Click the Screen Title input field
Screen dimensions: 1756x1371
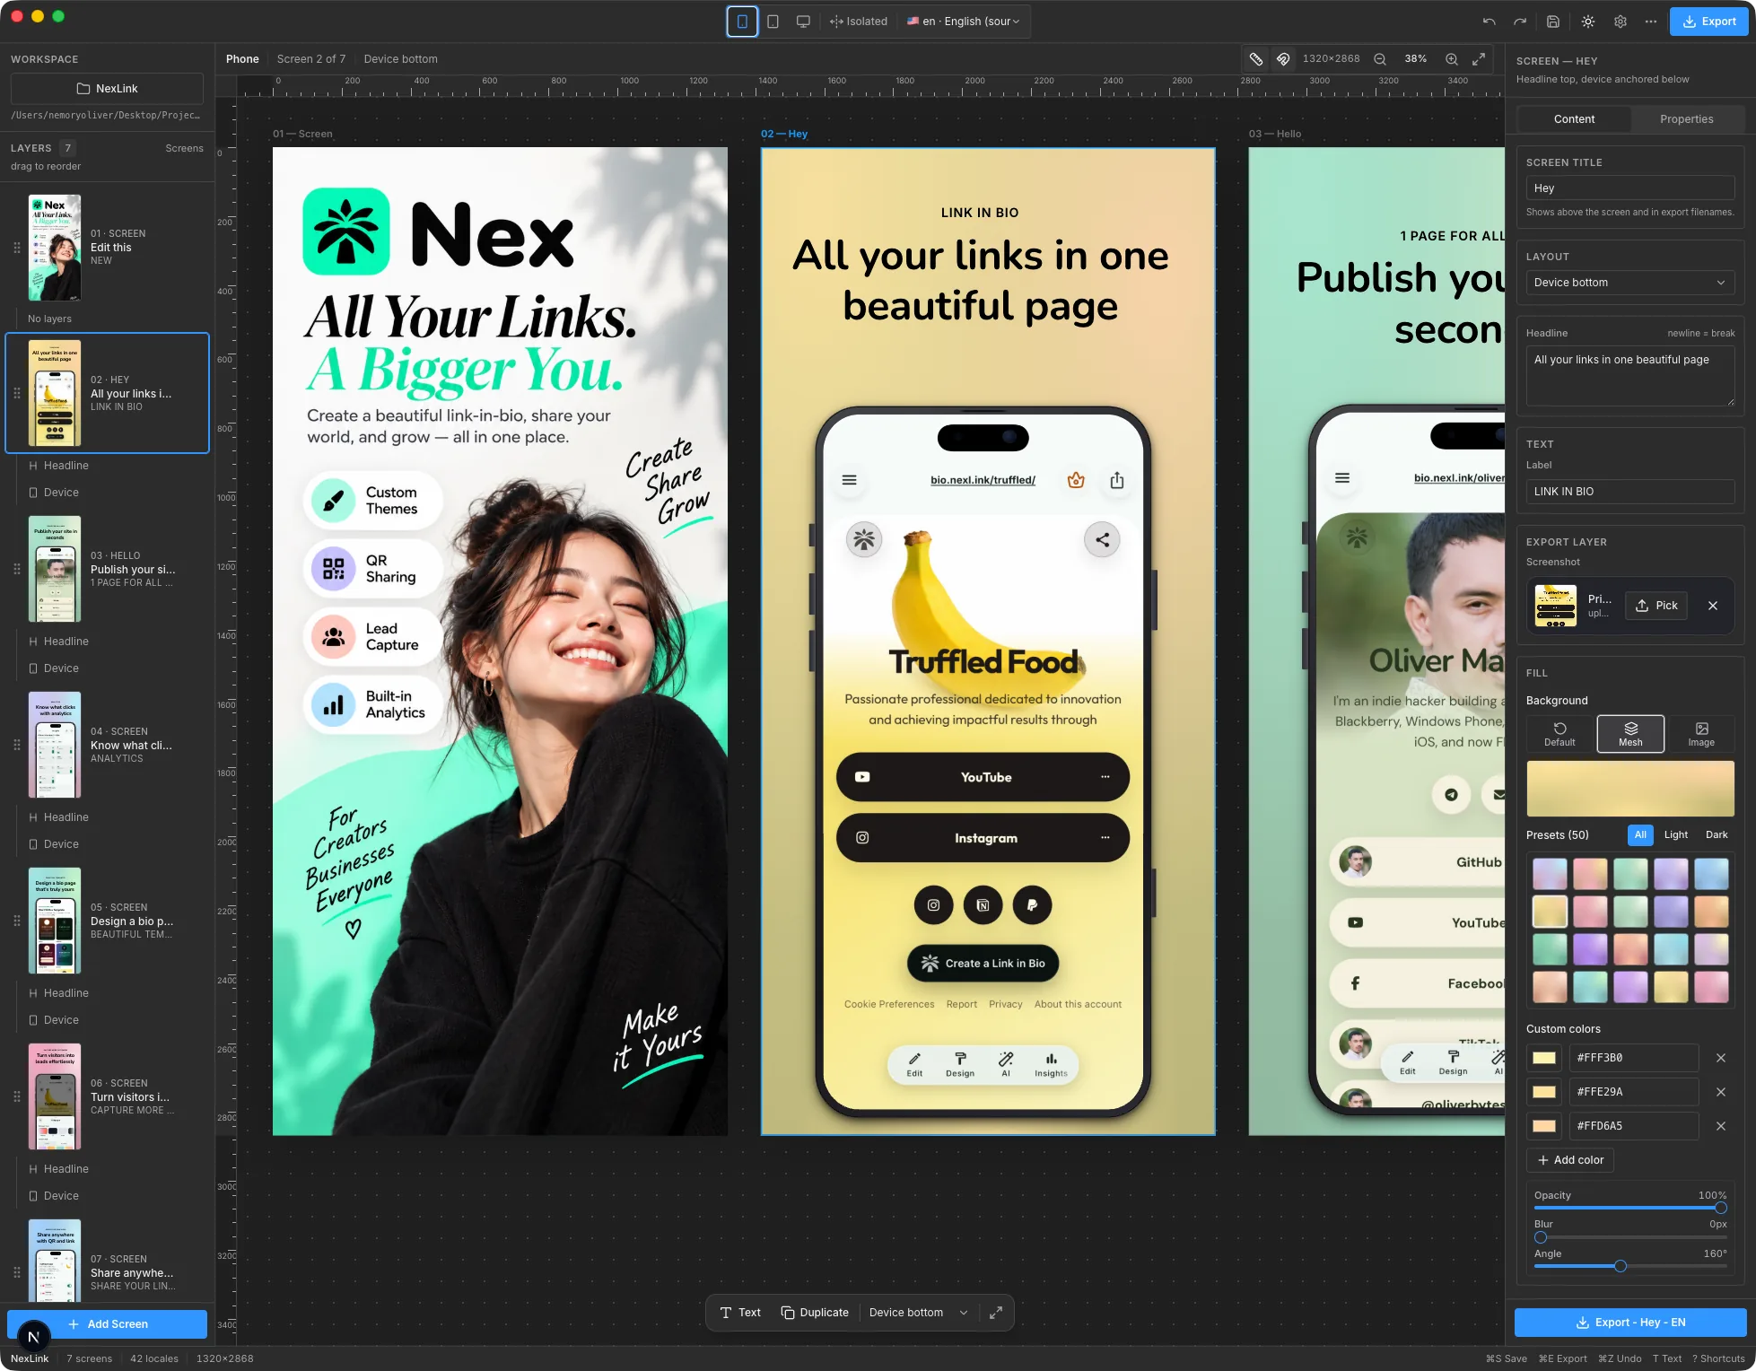1630,188
